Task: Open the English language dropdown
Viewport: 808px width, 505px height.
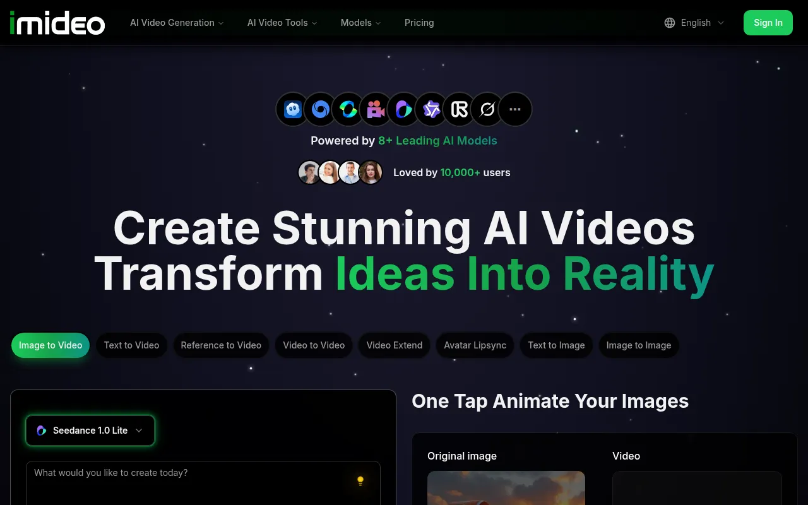Action: click(x=694, y=23)
